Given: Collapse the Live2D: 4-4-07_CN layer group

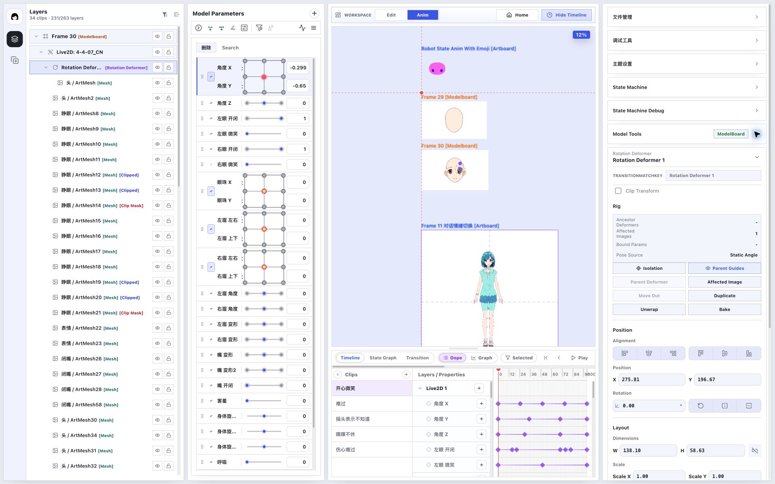Looking at the screenshot, I should 41,52.
